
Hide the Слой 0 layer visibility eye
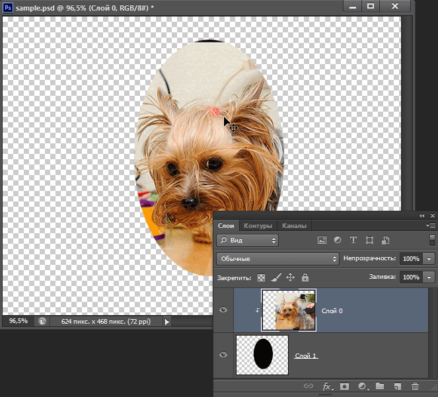pyautogui.click(x=223, y=309)
